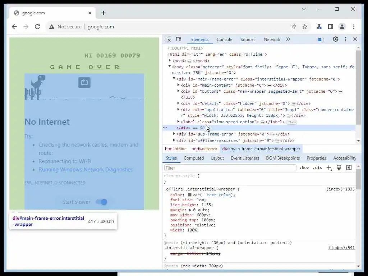This screenshot has width=368, height=276.
Task: Click the add new style rule icon
Action: 329,168
